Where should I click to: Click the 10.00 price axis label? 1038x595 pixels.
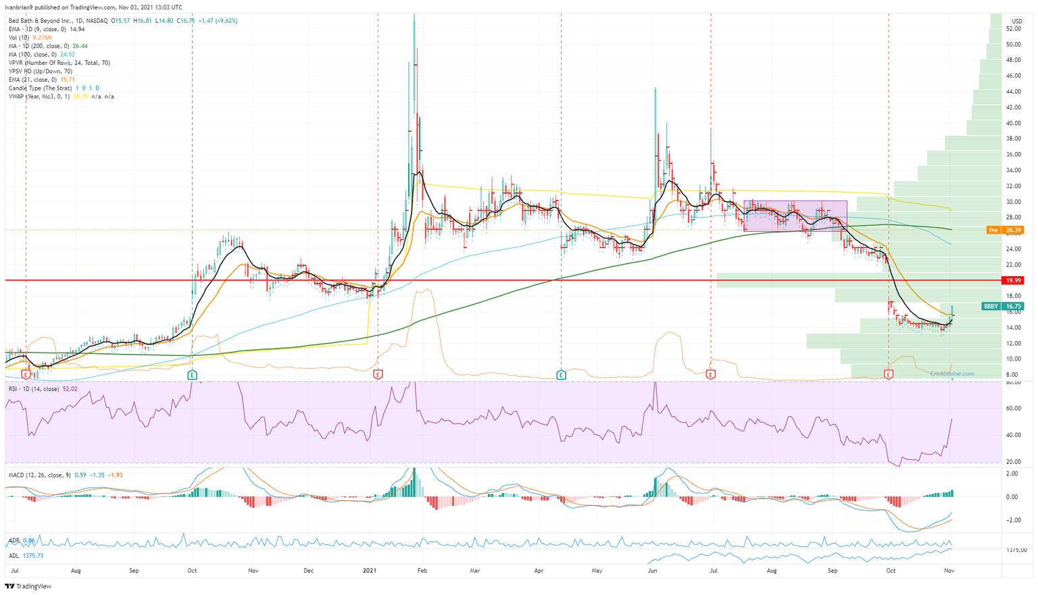[x=1014, y=359]
